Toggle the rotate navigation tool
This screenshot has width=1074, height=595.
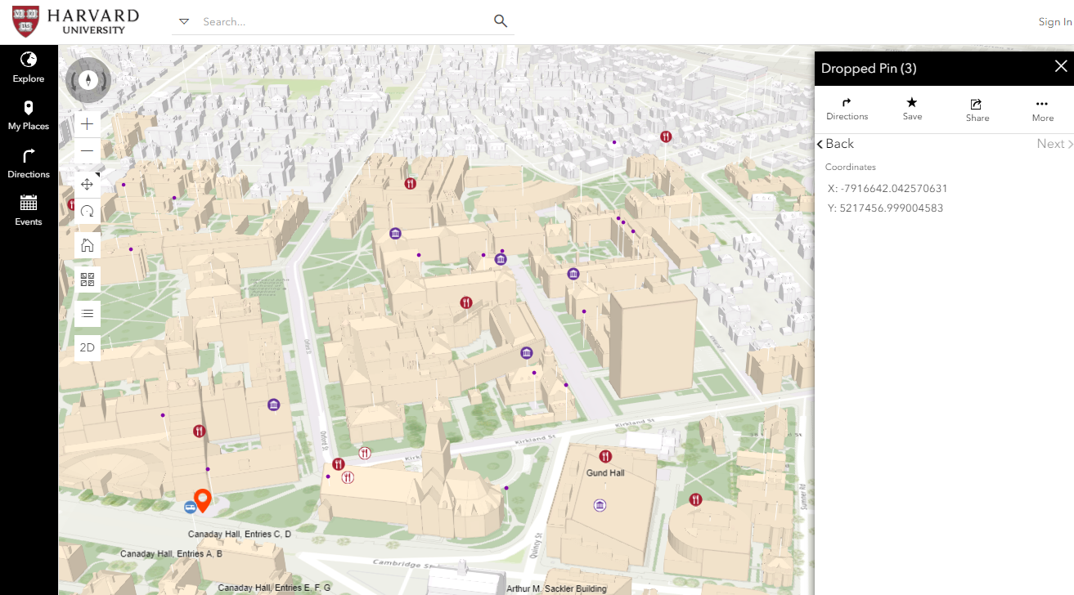(x=87, y=211)
